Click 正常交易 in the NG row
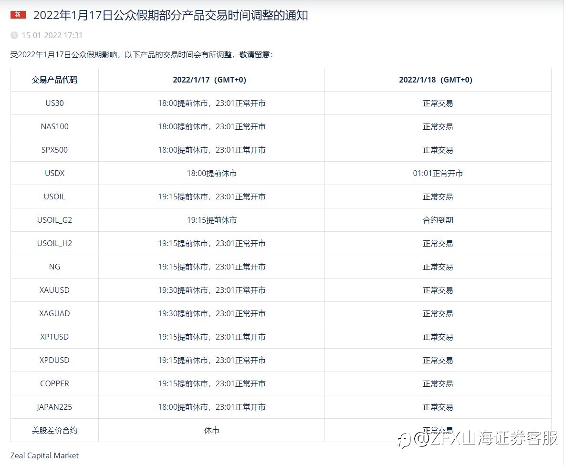564x465 pixels. pyautogui.click(x=438, y=267)
